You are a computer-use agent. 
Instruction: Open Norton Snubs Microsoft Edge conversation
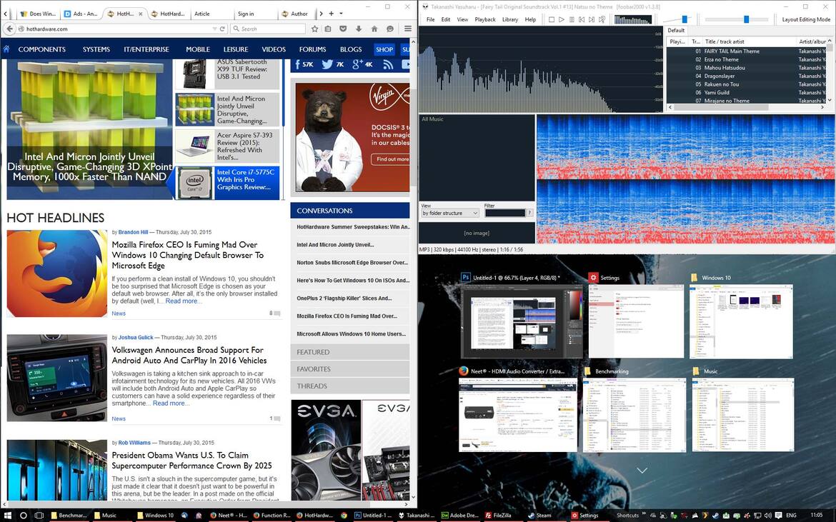[x=352, y=263]
